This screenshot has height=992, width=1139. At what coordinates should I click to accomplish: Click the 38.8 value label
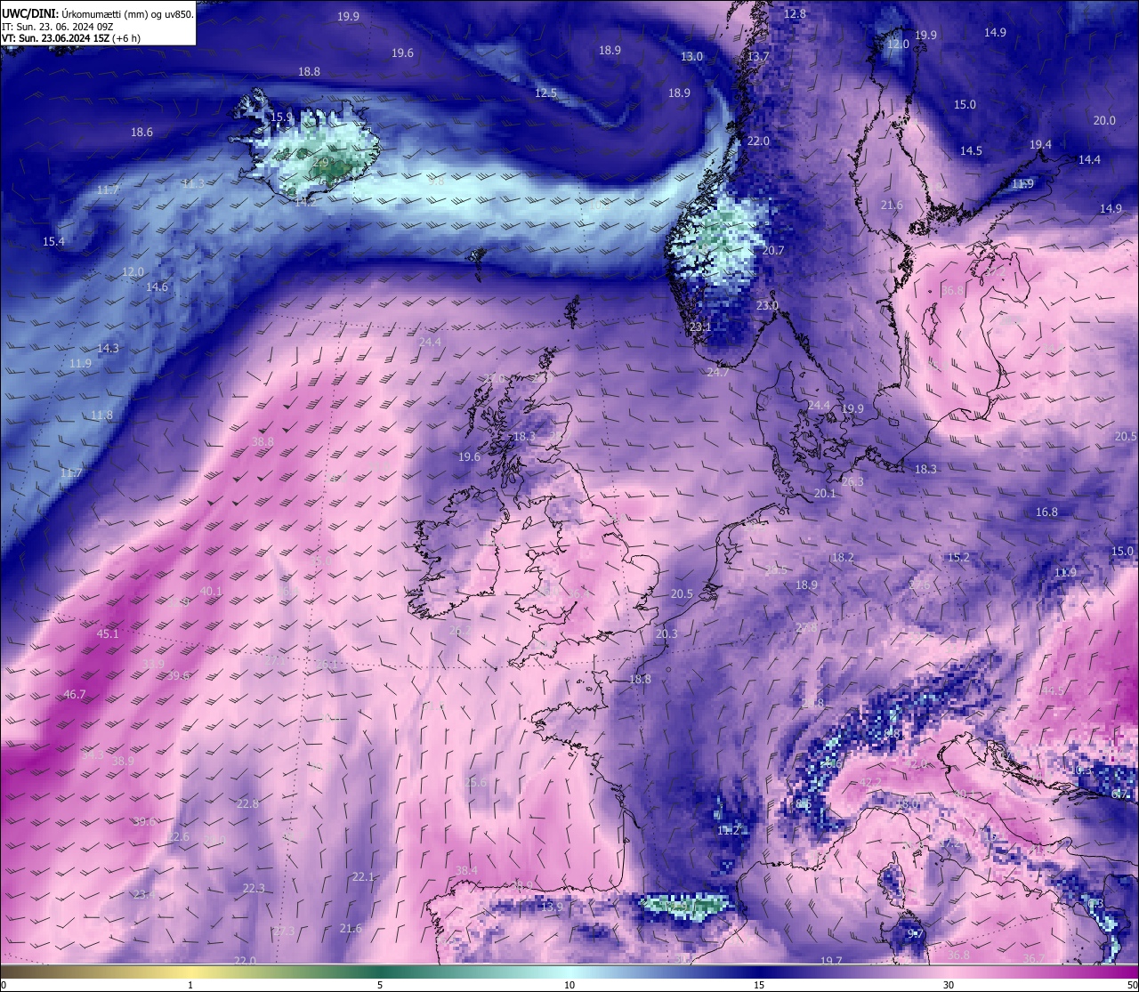point(263,442)
